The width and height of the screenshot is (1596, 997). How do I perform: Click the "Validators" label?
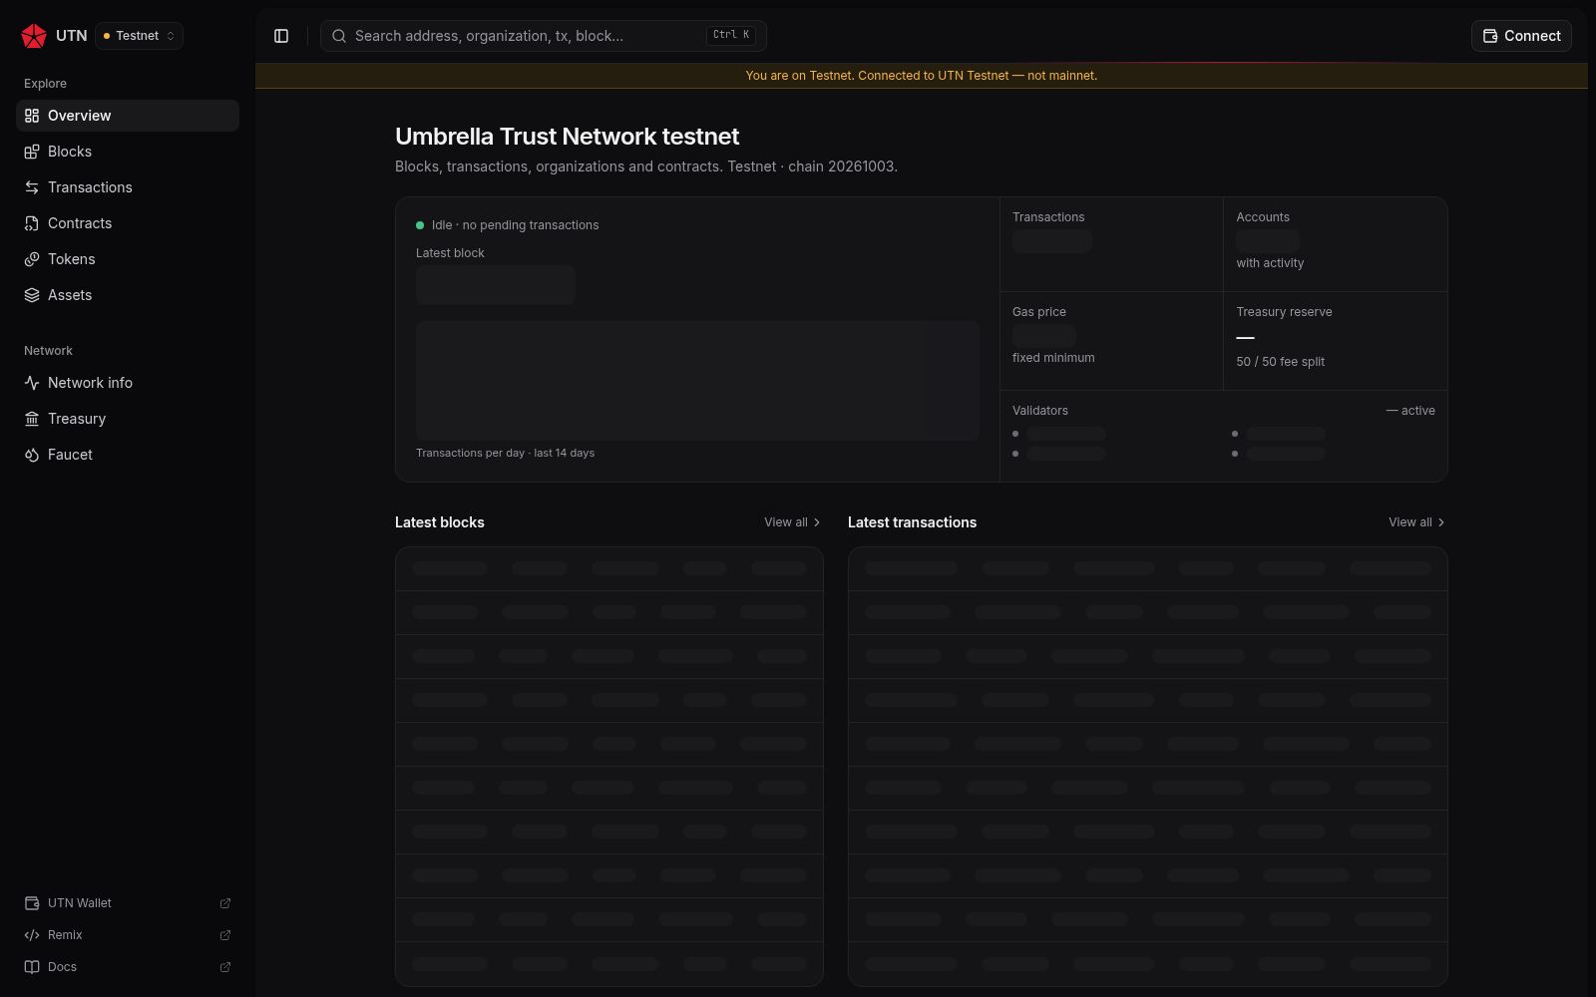(x=1040, y=411)
